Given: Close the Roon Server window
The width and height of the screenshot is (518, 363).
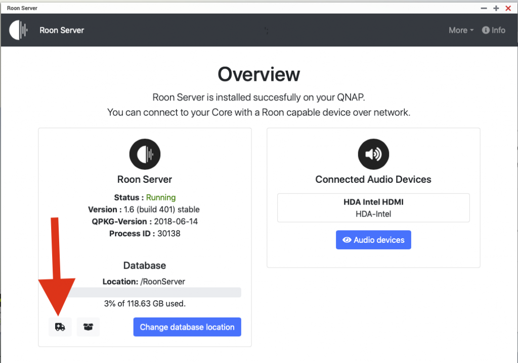Looking at the screenshot, I should pos(508,8).
